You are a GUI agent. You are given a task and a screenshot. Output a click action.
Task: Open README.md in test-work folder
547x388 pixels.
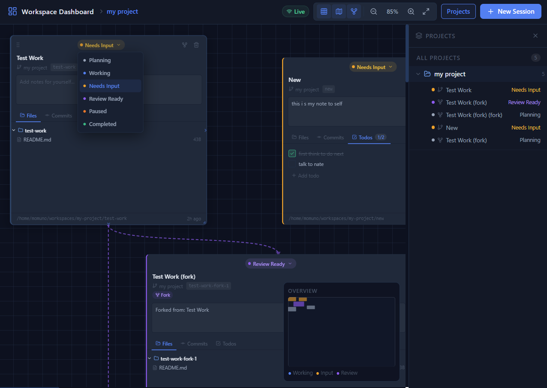(x=37, y=140)
